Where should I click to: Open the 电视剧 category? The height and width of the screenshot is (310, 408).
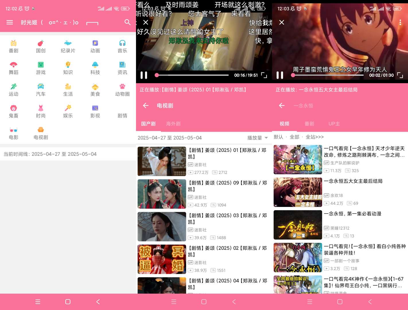(x=41, y=133)
